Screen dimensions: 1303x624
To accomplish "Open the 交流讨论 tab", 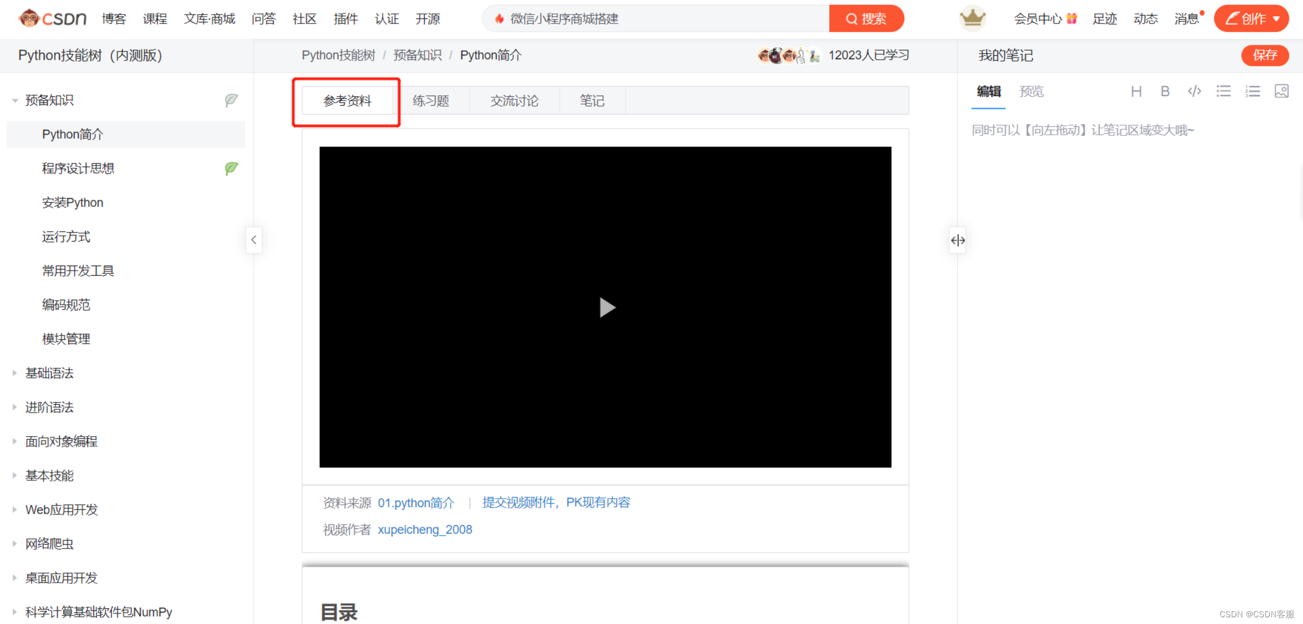I will point(514,101).
